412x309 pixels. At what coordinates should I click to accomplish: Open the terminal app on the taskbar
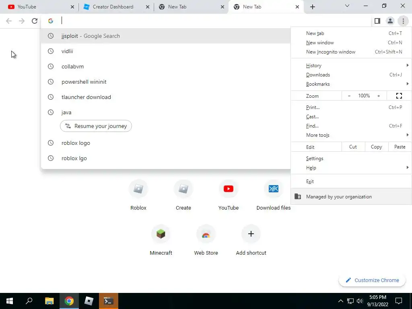pos(109,301)
